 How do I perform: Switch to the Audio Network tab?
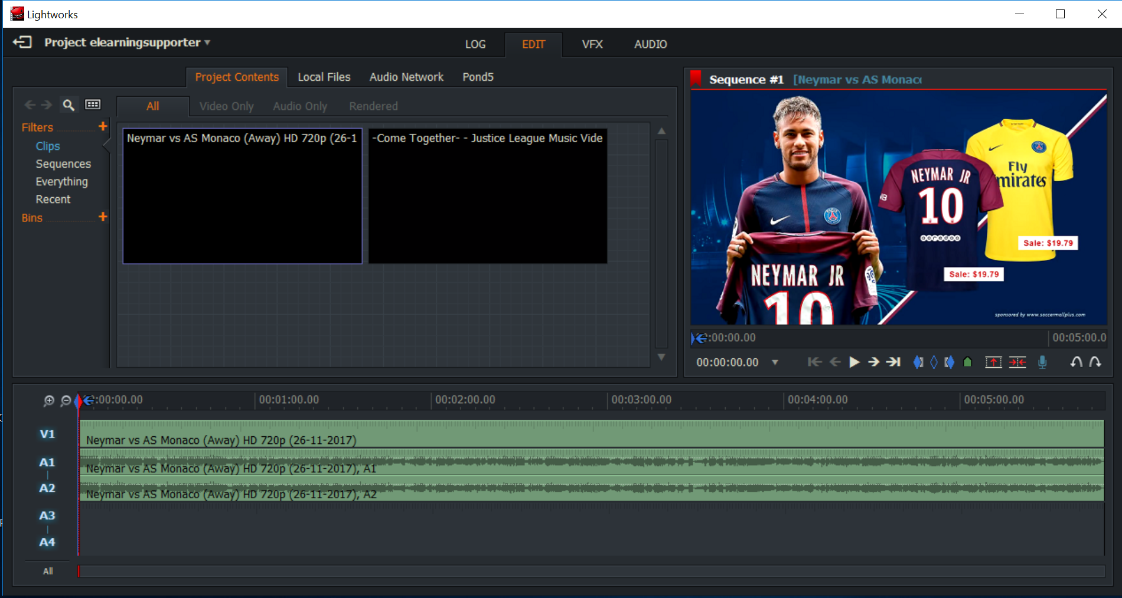pos(406,77)
